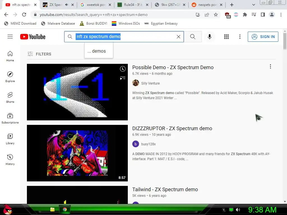Image resolution: width=287 pixels, height=215 pixels.
Task: Open Library in sidebar
Action: pos(10,139)
